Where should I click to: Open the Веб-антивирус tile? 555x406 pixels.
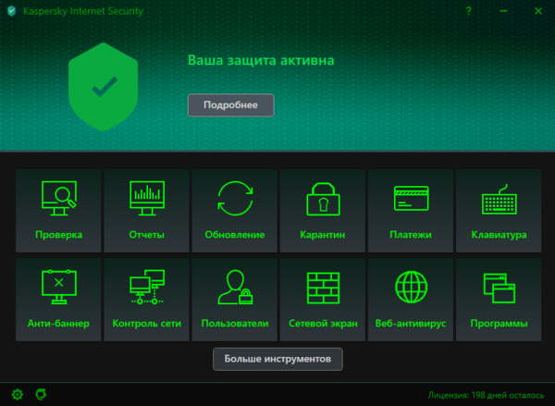tap(411, 300)
